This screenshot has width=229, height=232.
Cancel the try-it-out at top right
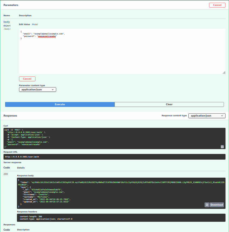(217, 5)
